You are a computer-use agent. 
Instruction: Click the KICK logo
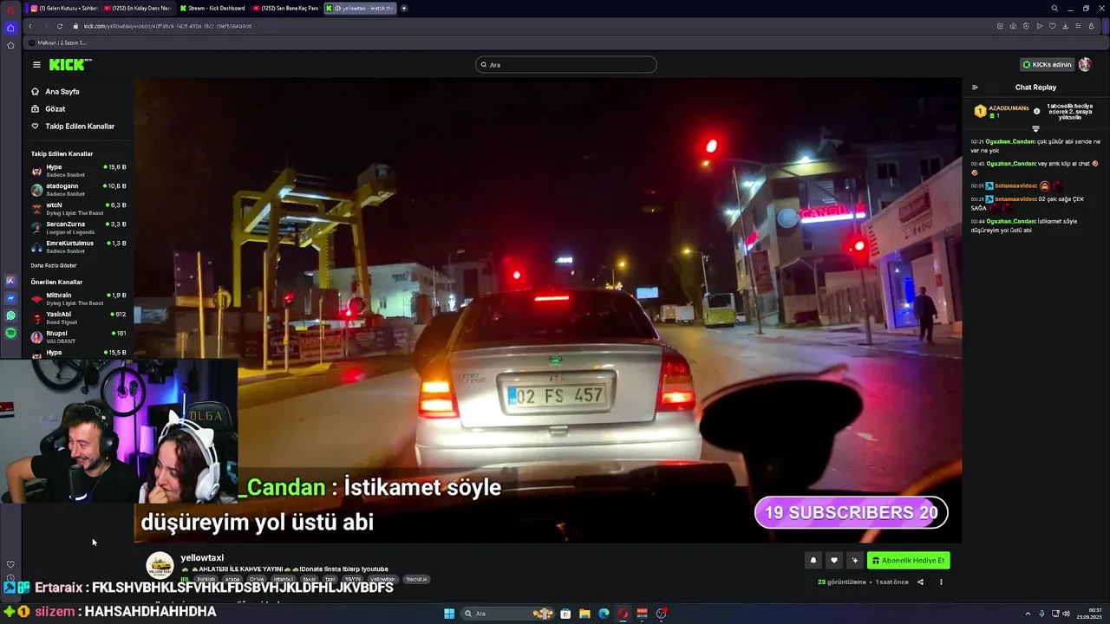[x=70, y=64]
